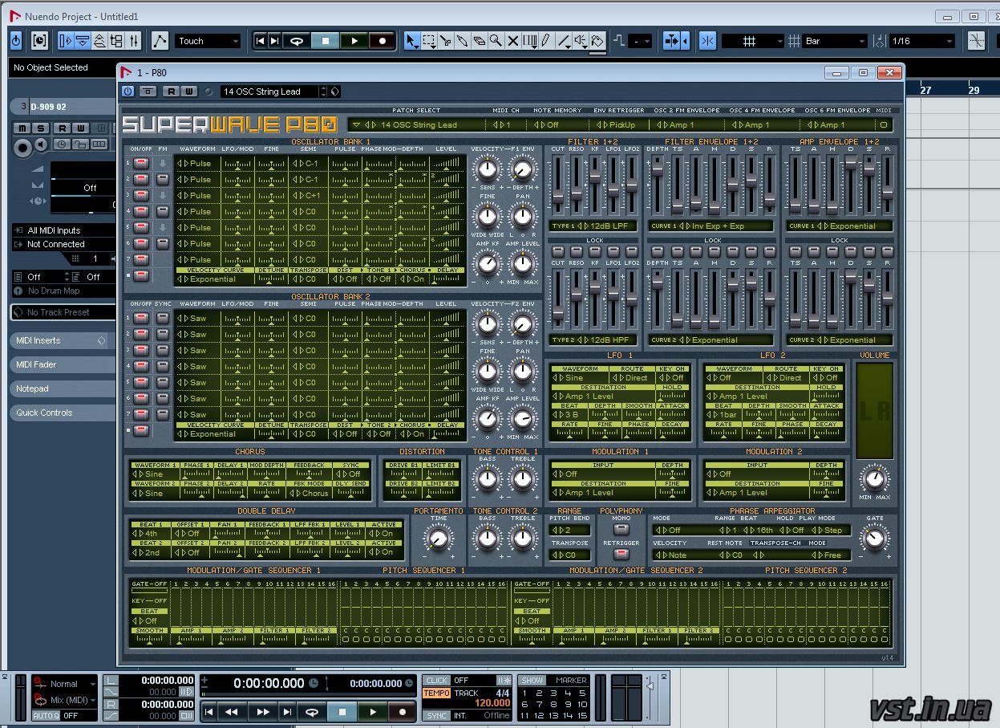Mute the D-909 02 track
The height and width of the screenshot is (728, 1000).
(22, 128)
